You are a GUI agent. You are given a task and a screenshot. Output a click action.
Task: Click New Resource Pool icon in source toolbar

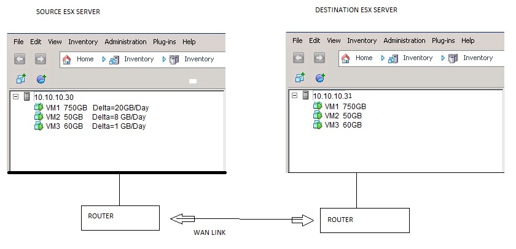(x=41, y=79)
